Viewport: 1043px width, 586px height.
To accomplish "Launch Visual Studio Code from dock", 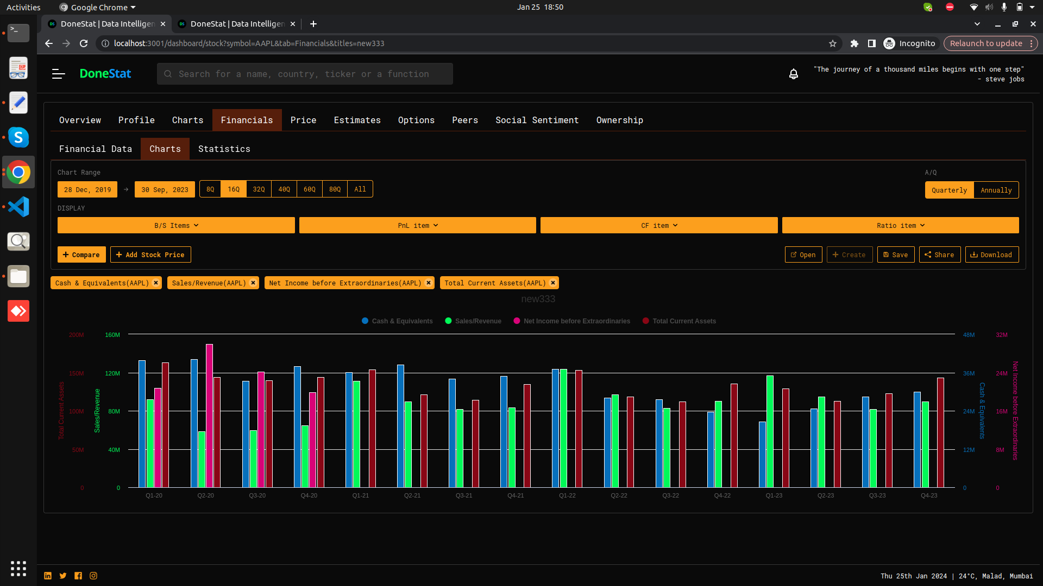I will pyautogui.click(x=18, y=207).
